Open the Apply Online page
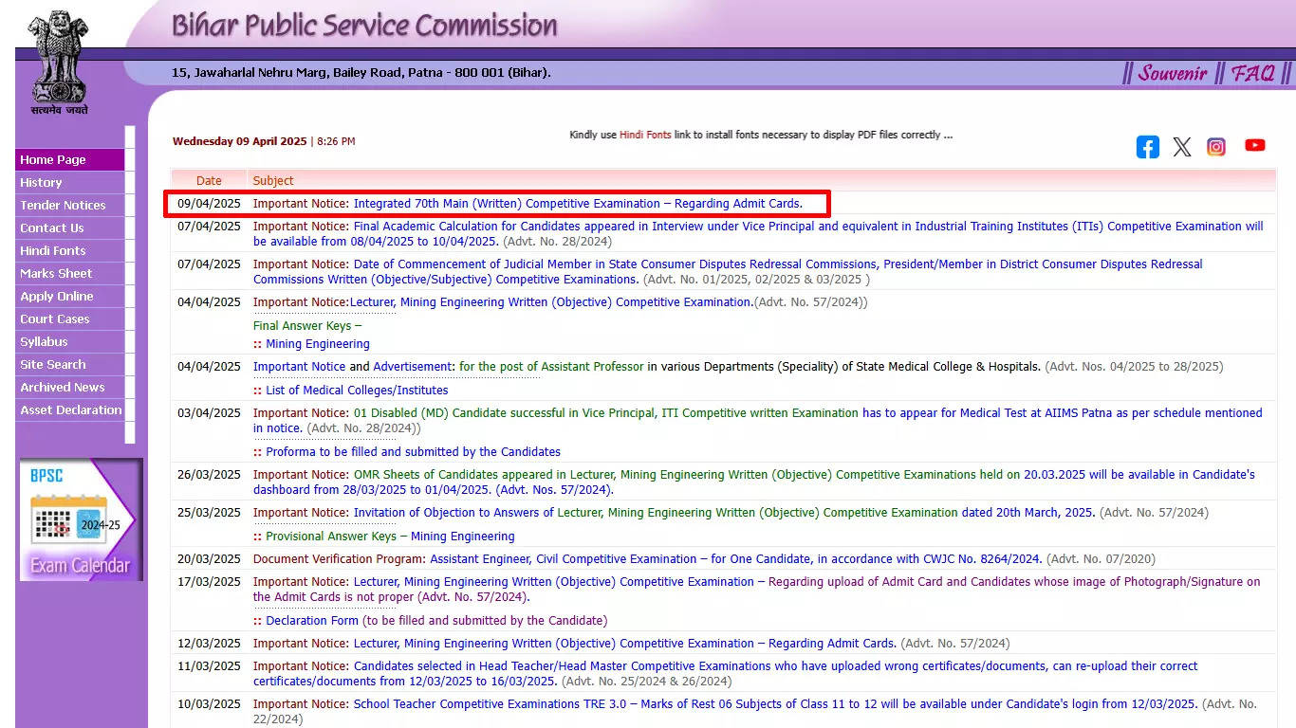The width and height of the screenshot is (1296, 728). pos(55,296)
